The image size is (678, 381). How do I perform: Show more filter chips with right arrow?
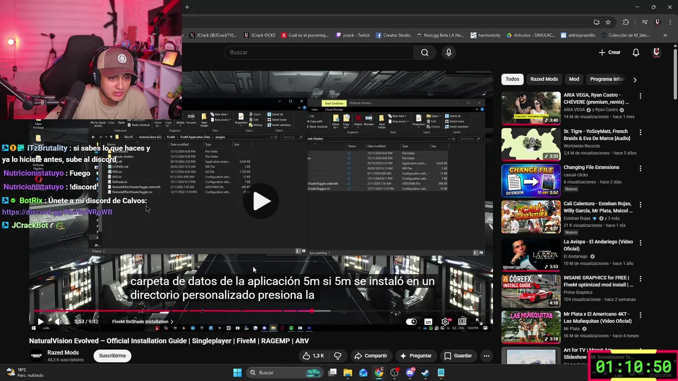(x=635, y=79)
